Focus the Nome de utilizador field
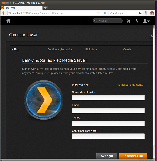 click(x=108, y=98)
